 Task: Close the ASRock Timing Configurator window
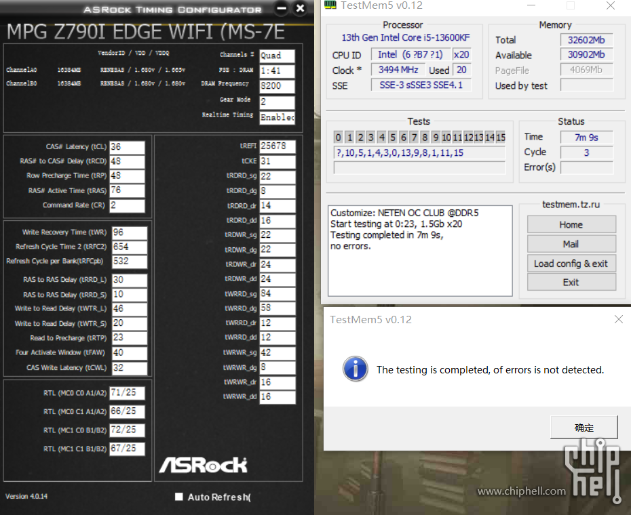tap(300, 8)
